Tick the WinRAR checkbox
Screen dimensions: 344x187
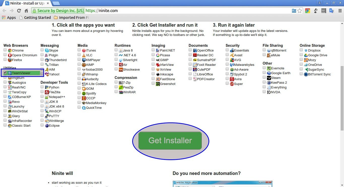pyautogui.click(x=116, y=92)
